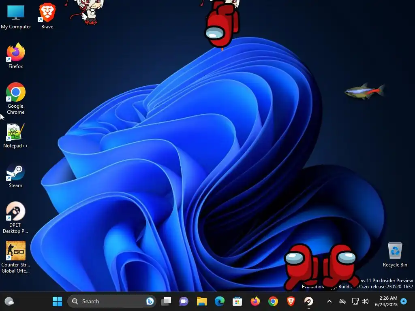Viewport: 415px width, 311px height.
Task: Open Microsoft Store from the taskbar
Action: pyautogui.click(x=237, y=301)
